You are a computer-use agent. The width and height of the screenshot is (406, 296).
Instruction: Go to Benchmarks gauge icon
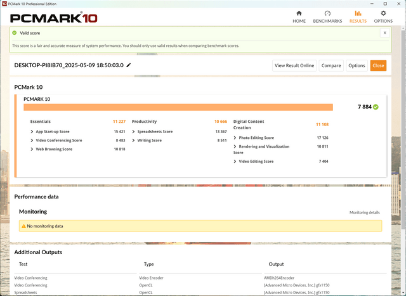tap(327, 13)
